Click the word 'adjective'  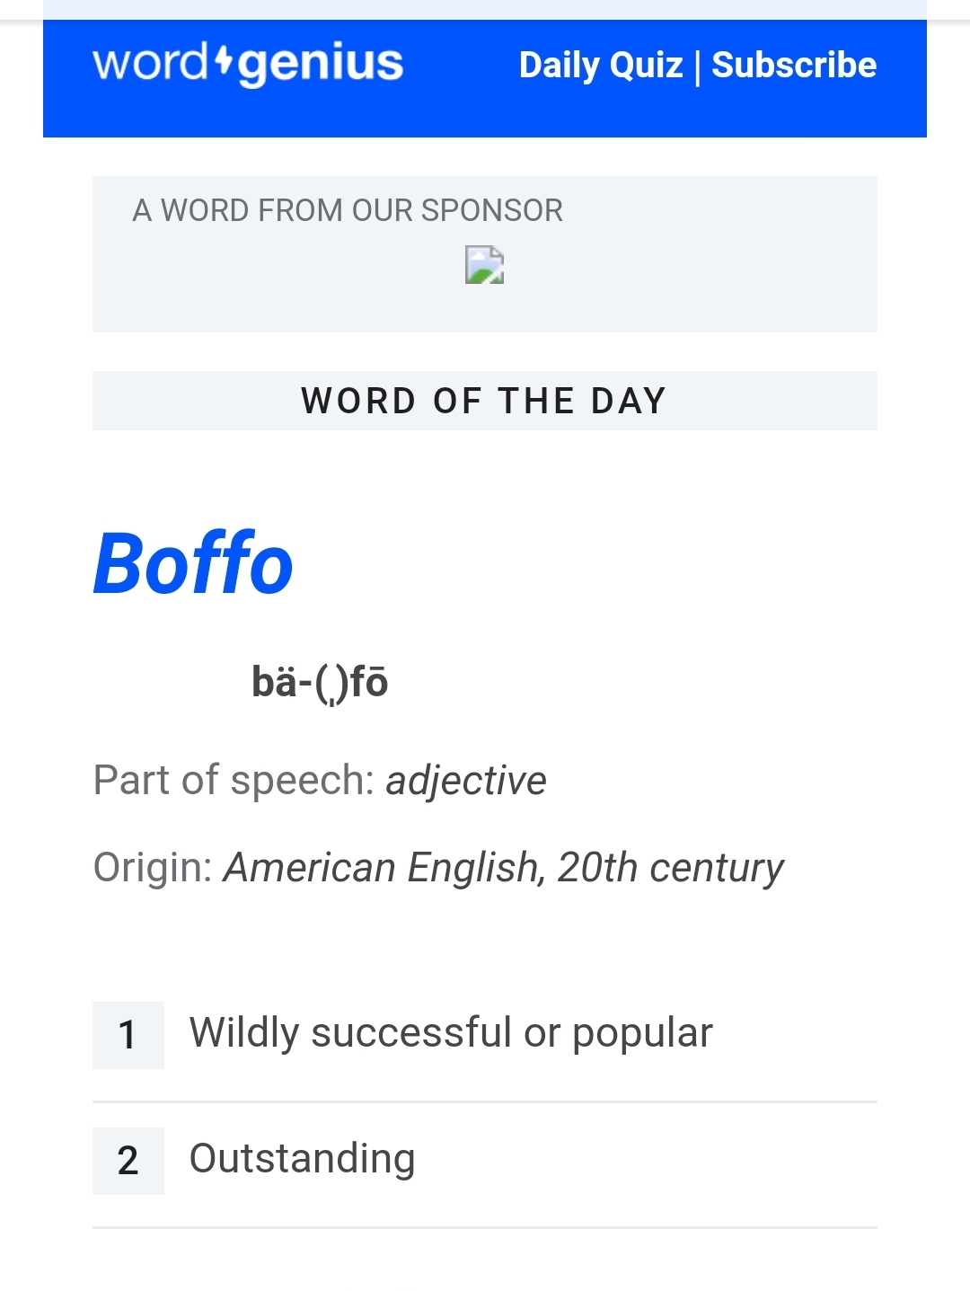coord(466,780)
